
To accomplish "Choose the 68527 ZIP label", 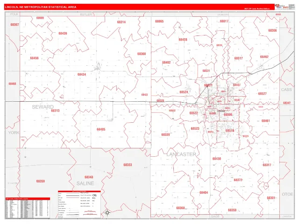I will click(262, 94).
